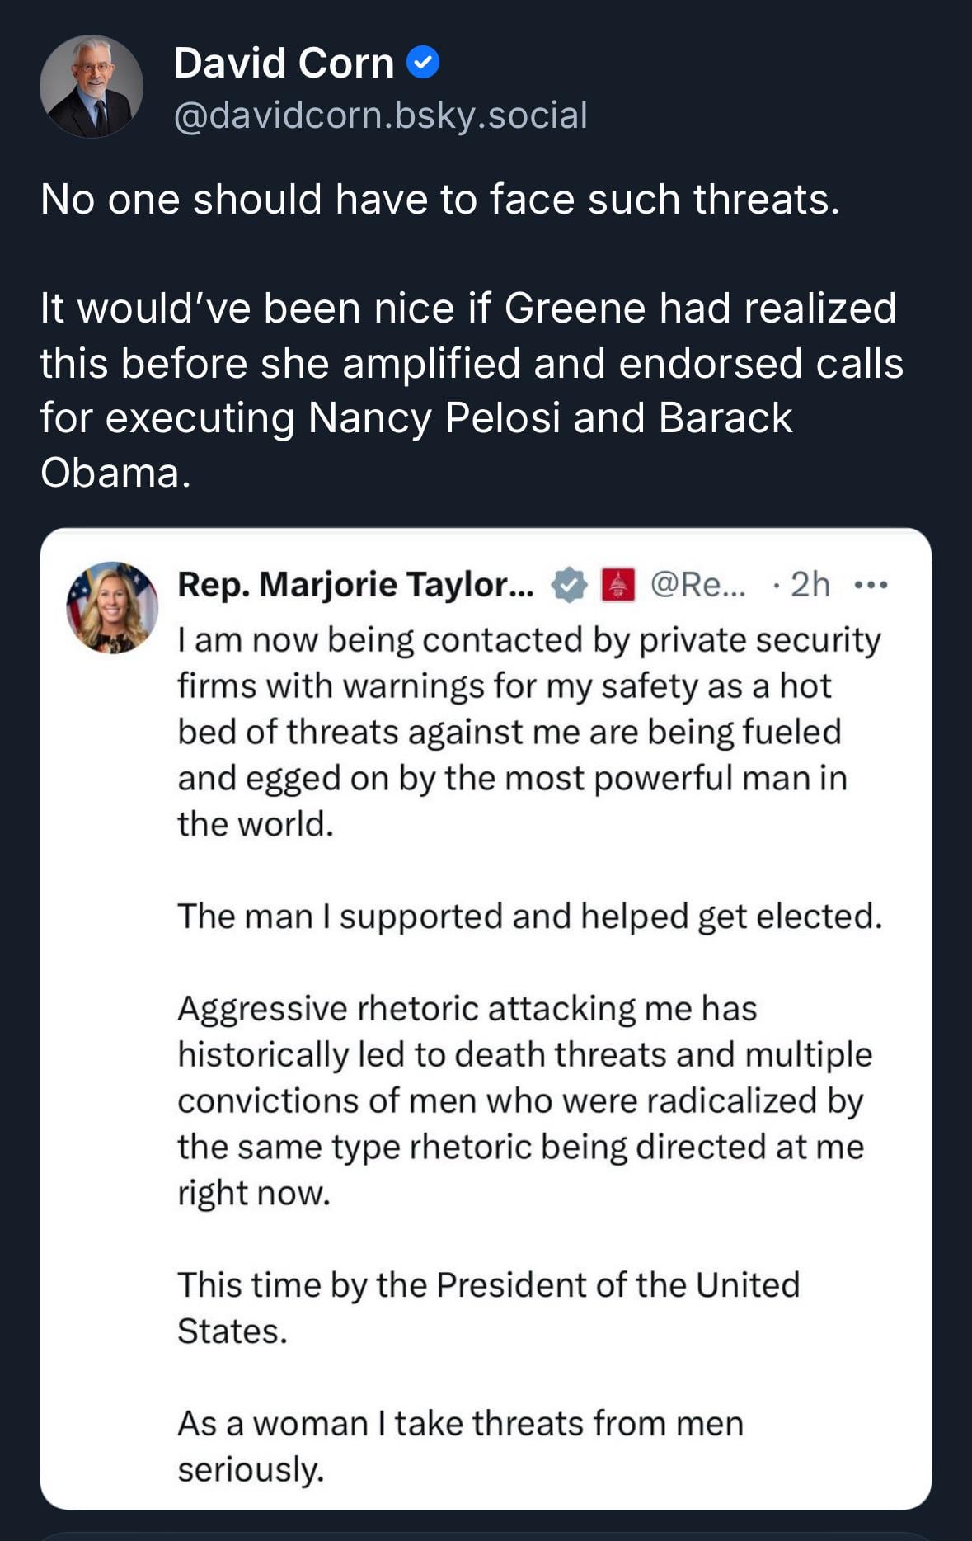Click 'the most powerful man in the world' text
Screen dimensions: 972x1541
point(646,779)
